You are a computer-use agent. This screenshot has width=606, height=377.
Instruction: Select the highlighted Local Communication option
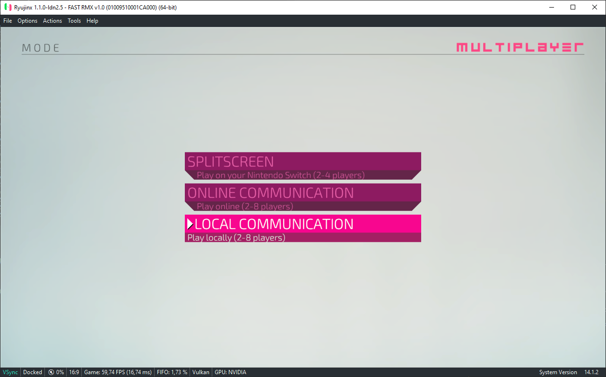(303, 228)
